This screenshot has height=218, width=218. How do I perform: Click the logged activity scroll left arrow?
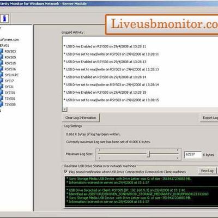[65, 109]
